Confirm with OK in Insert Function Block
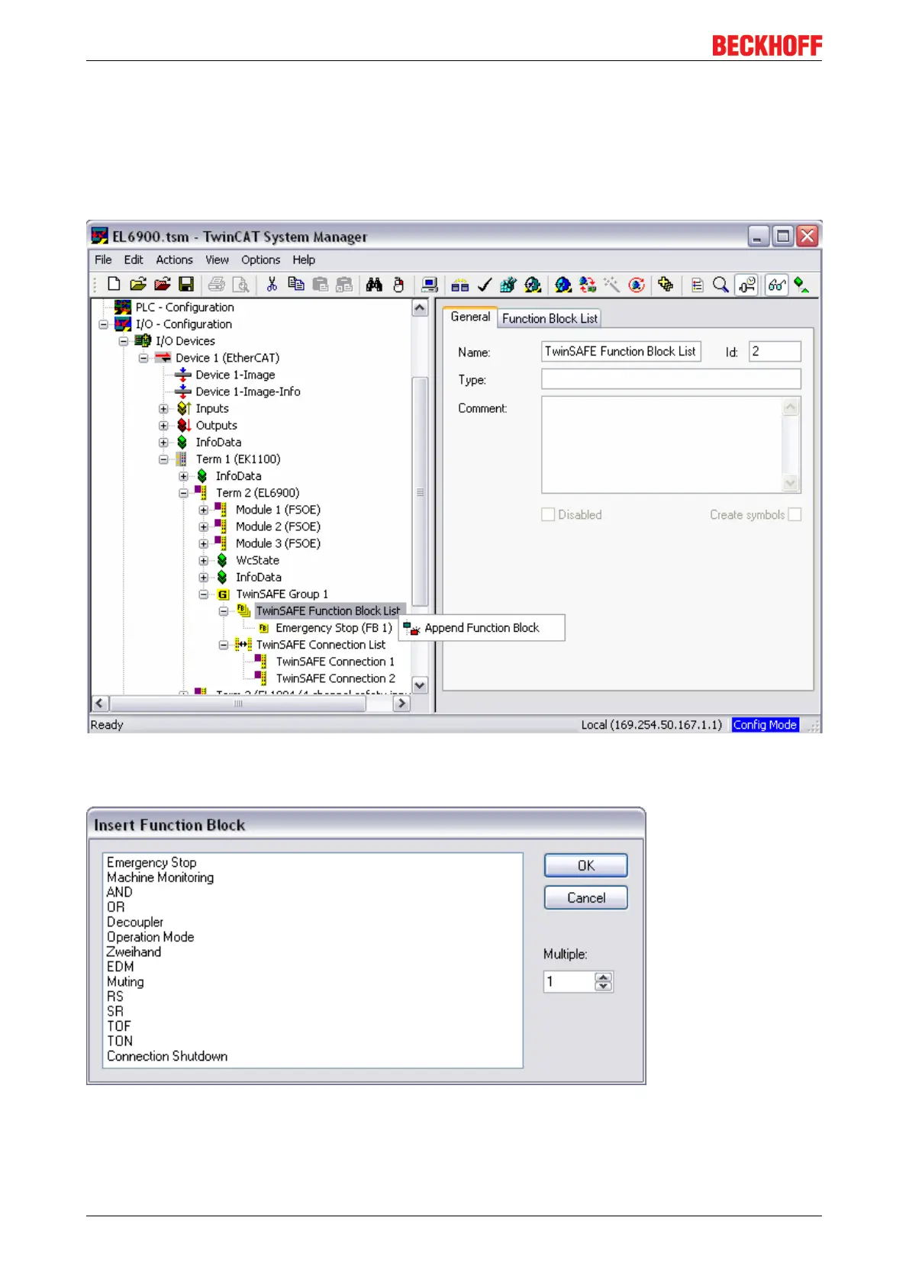Image resolution: width=909 pixels, height=1285 pixels. 585,865
